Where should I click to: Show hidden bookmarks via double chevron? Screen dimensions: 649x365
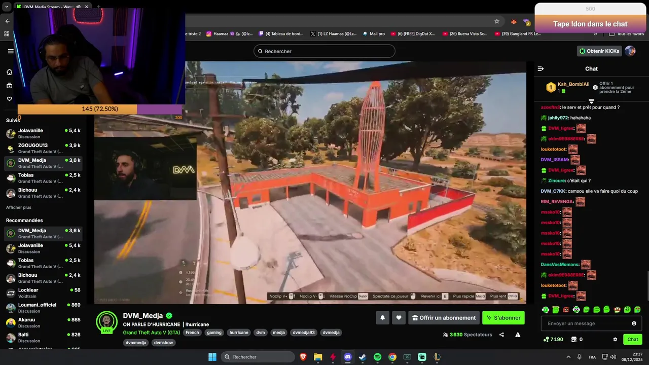[x=595, y=34]
